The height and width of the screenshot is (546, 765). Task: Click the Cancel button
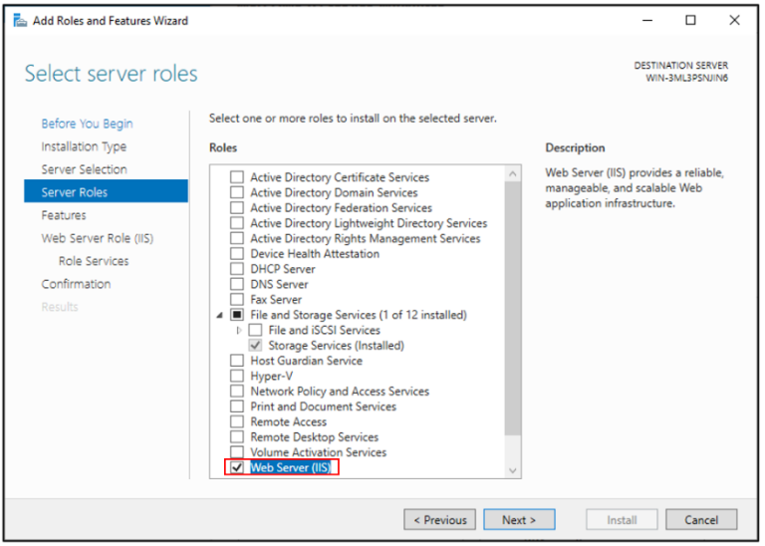coord(701,520)
